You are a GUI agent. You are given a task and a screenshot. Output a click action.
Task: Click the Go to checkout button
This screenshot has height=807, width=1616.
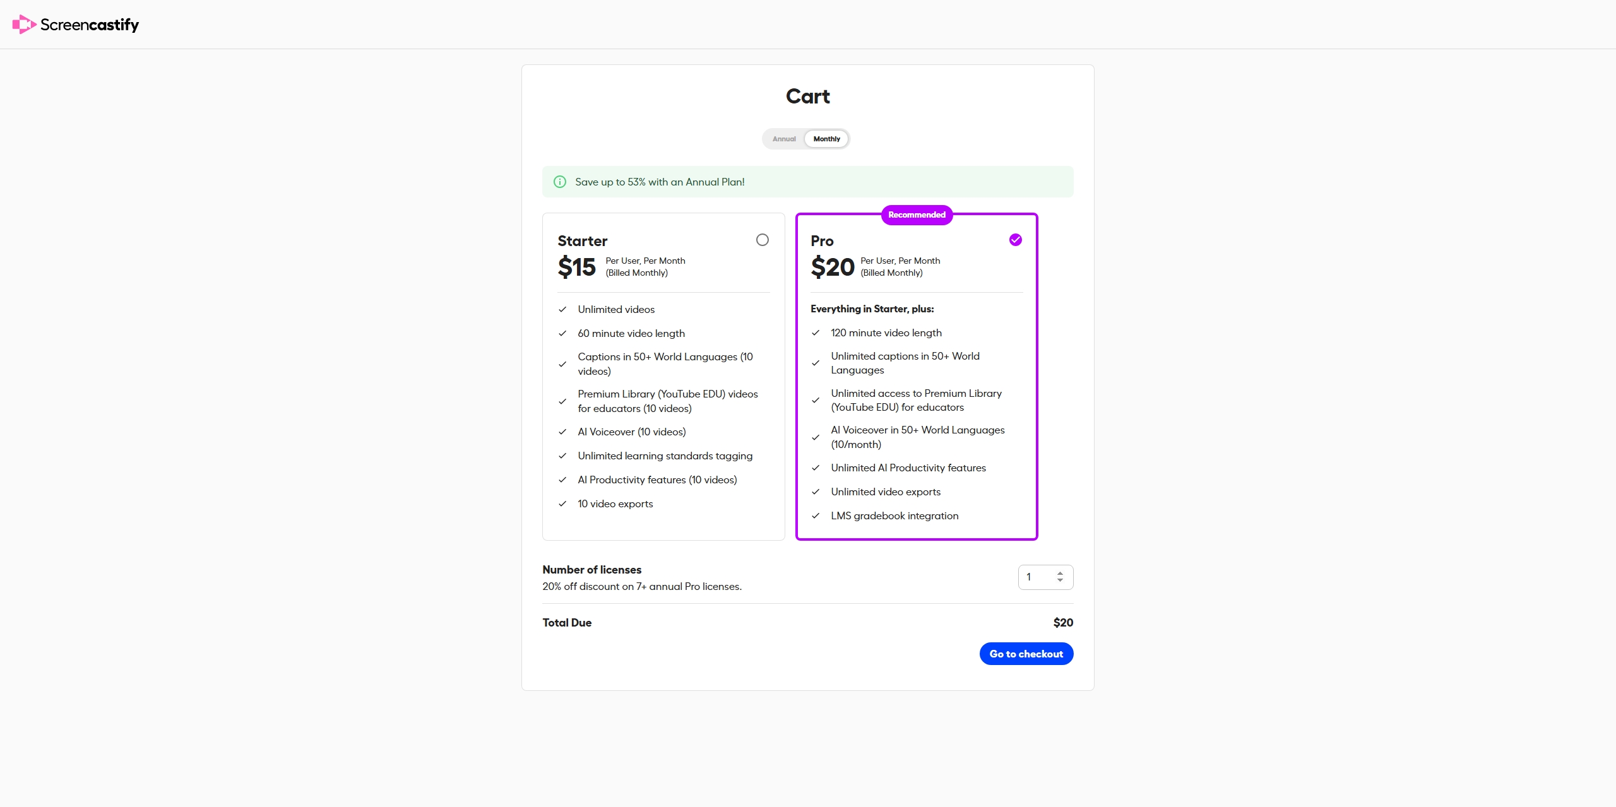pos(1026,654)
